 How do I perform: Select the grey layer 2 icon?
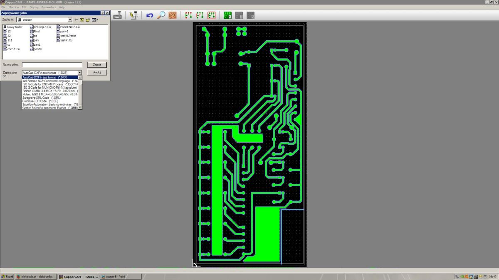click(239, 15)
